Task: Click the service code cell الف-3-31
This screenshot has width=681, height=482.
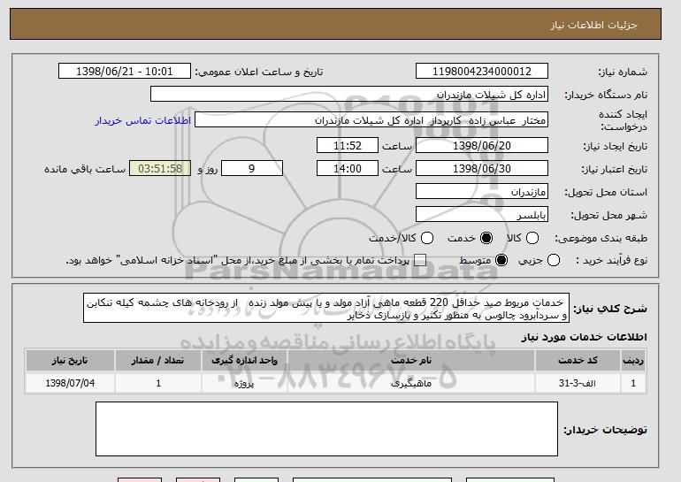Action: [x=578, y=383]
